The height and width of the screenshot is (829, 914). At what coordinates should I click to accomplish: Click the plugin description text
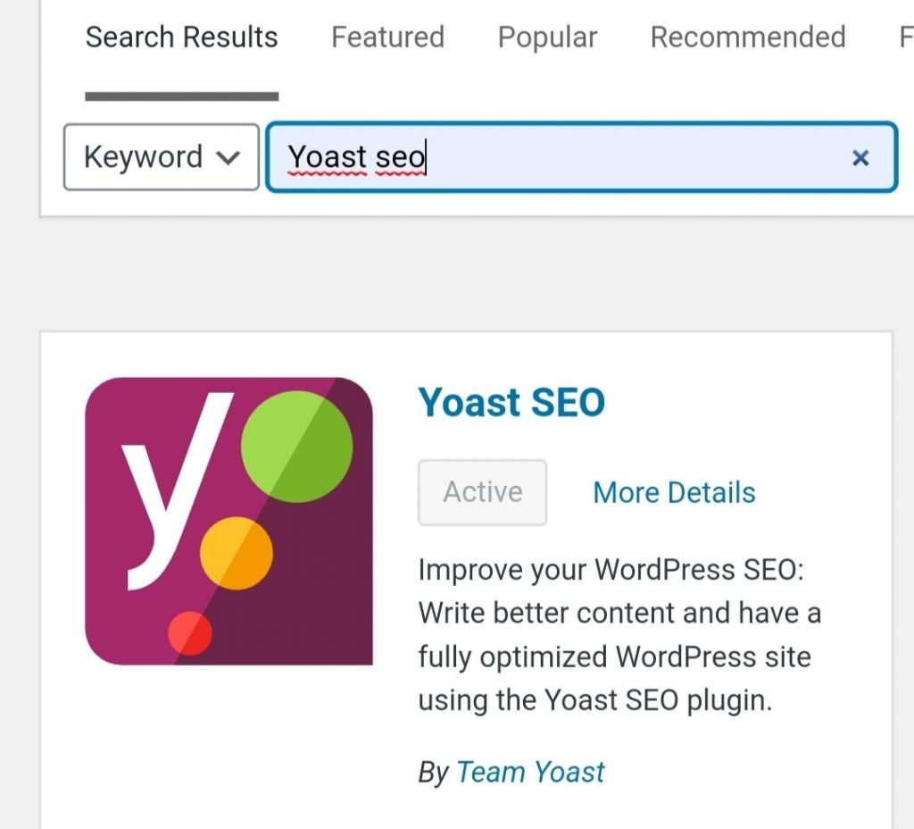pyautogui.click(x=619, y=635)
